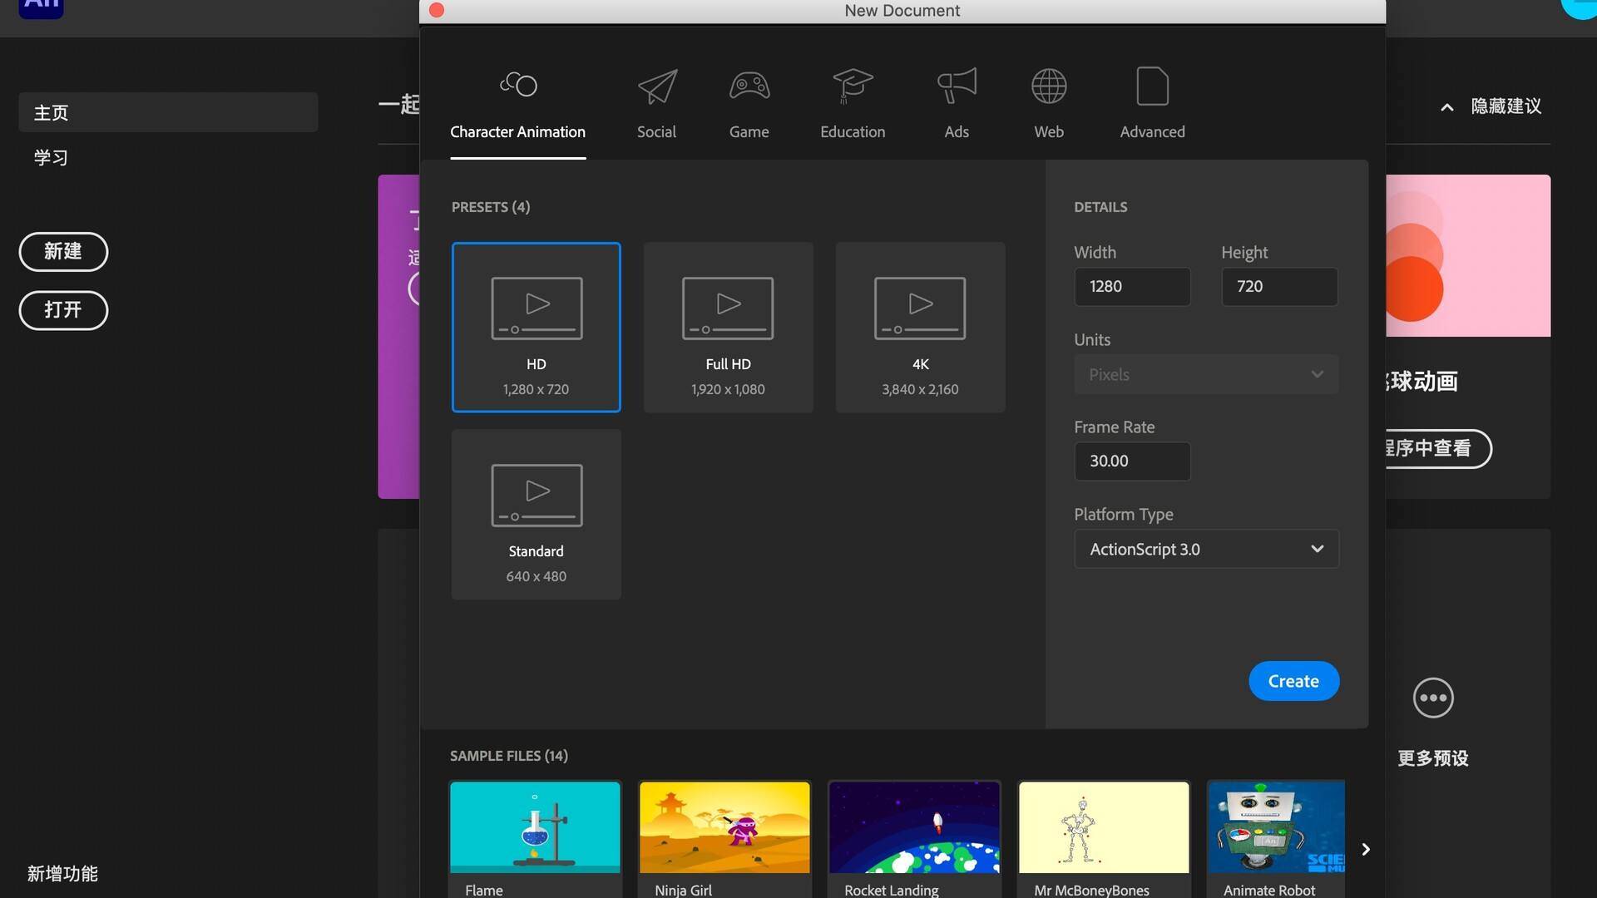The height and width of the screenshot is (898, 1597).
Task: Open the Advanced document icon
Action: coord(1151,86)
